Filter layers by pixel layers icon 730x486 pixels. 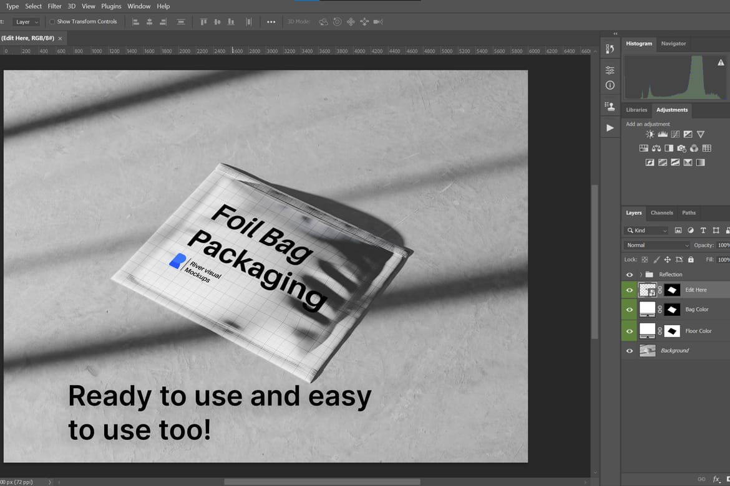click(678, 231)
